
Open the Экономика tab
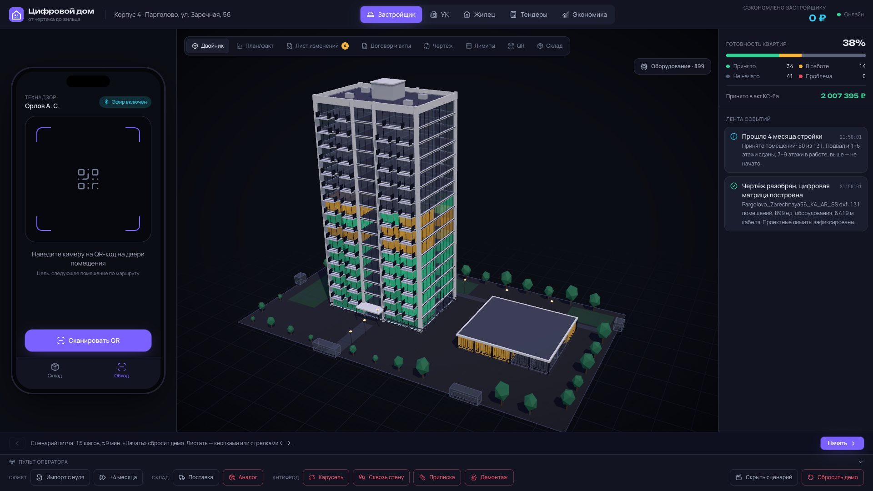tap(584, 15)
